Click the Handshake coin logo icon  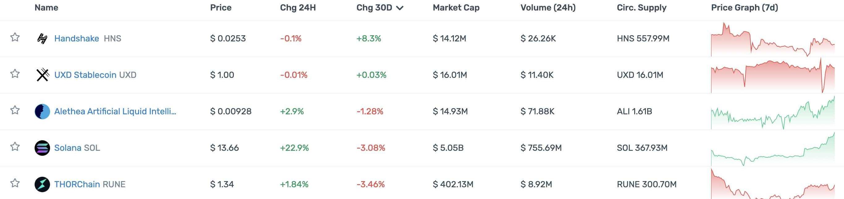point(42,39)
